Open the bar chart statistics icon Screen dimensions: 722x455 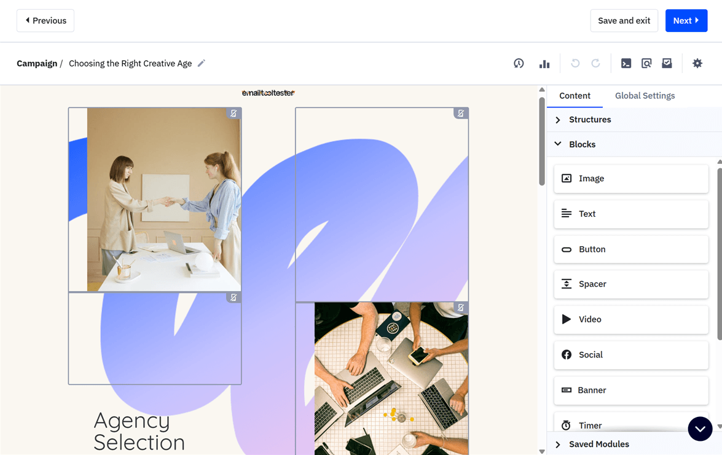tap(544, 63)
